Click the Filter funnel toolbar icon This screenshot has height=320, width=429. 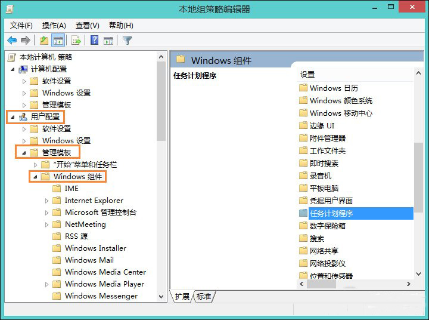127,41
